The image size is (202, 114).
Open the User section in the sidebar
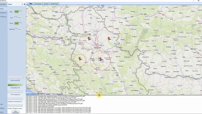(1, 104)
